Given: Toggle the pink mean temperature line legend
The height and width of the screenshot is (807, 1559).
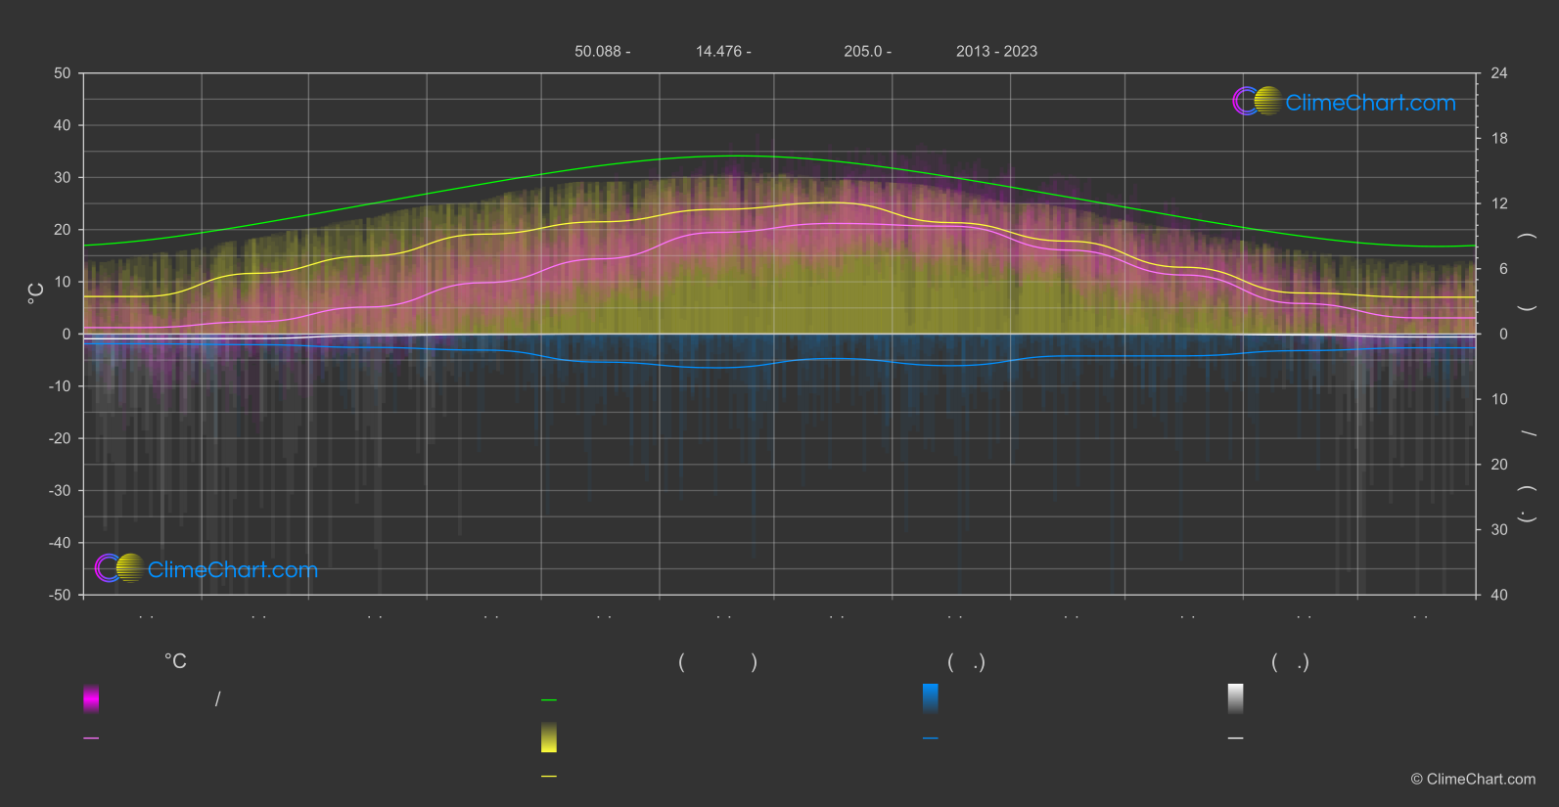Looking at the screenshot, I should (x=91, y=738).
